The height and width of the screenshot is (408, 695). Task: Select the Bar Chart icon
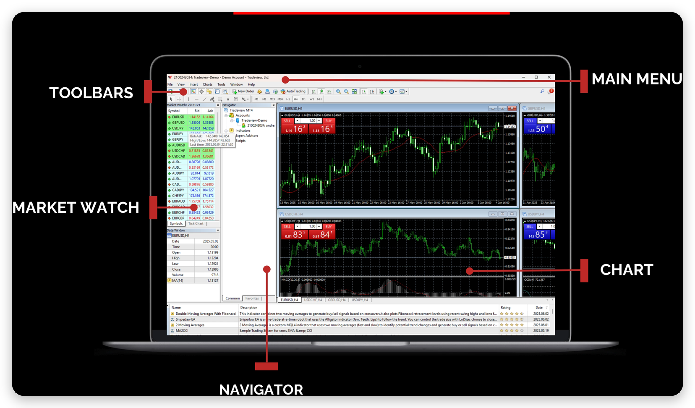tap(314, 92)
